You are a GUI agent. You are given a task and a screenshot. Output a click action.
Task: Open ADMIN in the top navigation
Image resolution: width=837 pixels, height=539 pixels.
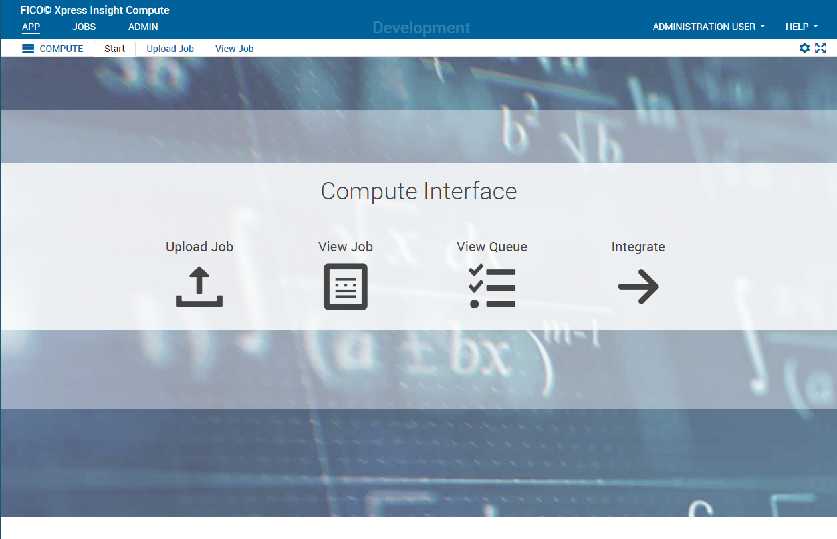coord(143,27)
